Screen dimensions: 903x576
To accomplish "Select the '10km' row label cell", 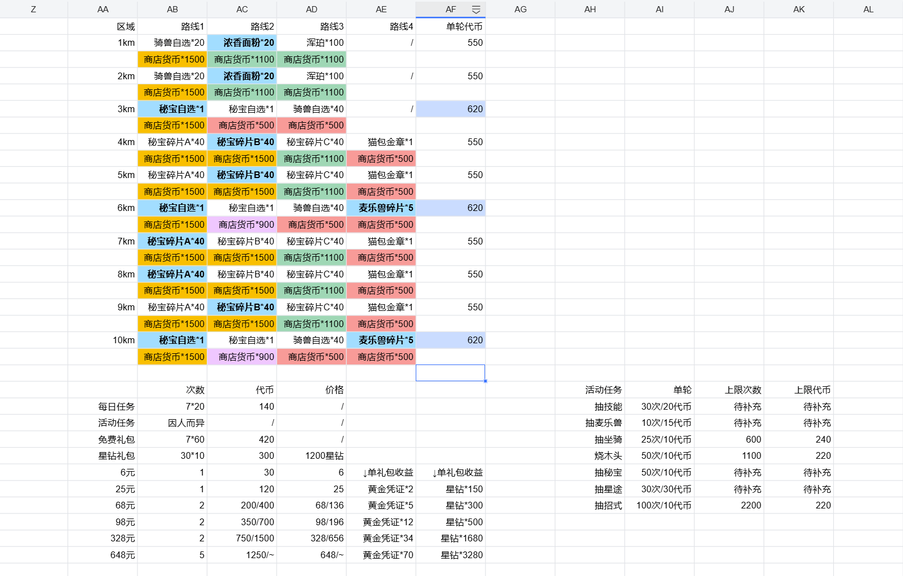I will click(x=103, y=340).
